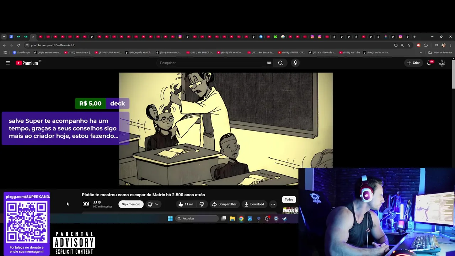This screenshot has width=455, height=256.
Task: Open Steam from the taskbar
Action: [284, 219]
